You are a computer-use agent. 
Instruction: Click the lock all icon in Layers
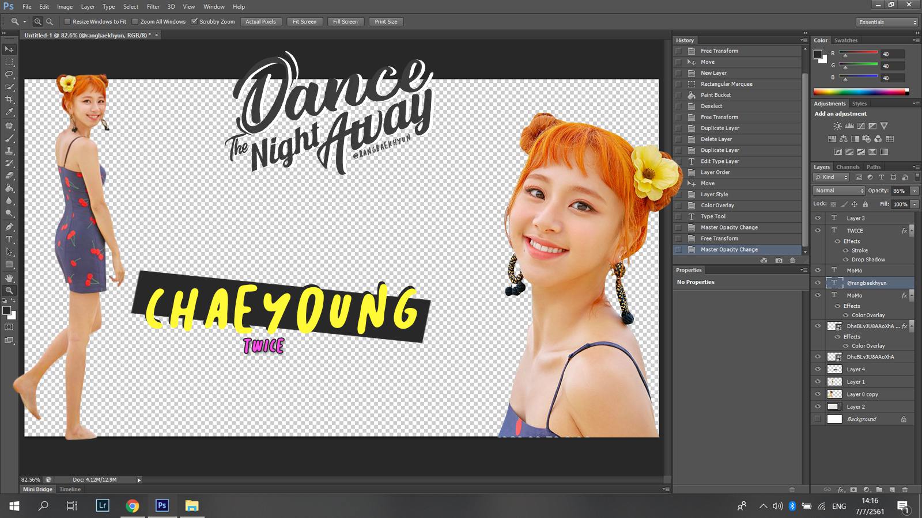pyautogui.click(x=865, y=204)
